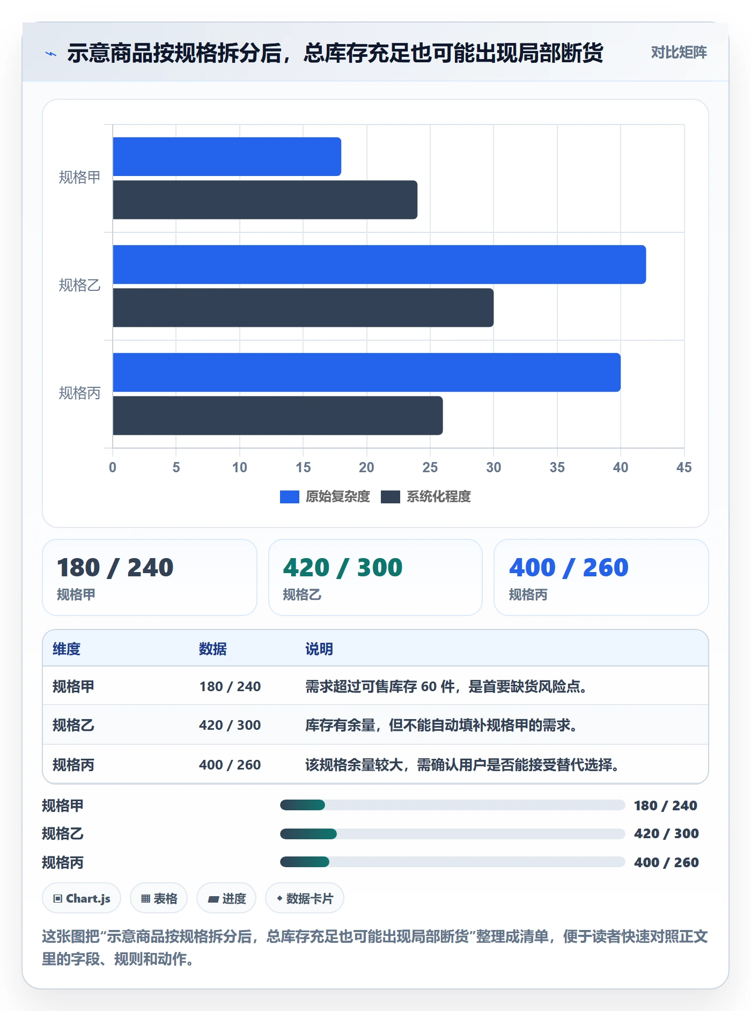Click the blue 规格丙 bar in chart
This screenshot has width=751, height=1011.
[366, 372]
